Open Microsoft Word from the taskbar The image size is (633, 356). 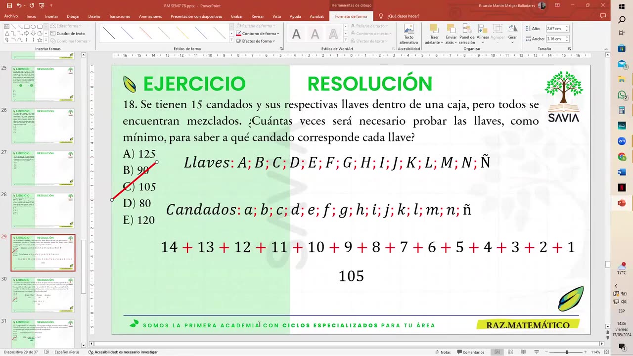622,172
